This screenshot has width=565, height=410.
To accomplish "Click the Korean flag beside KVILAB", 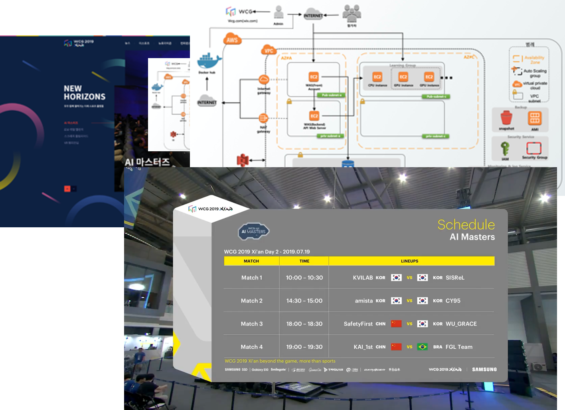I will 396,277.
